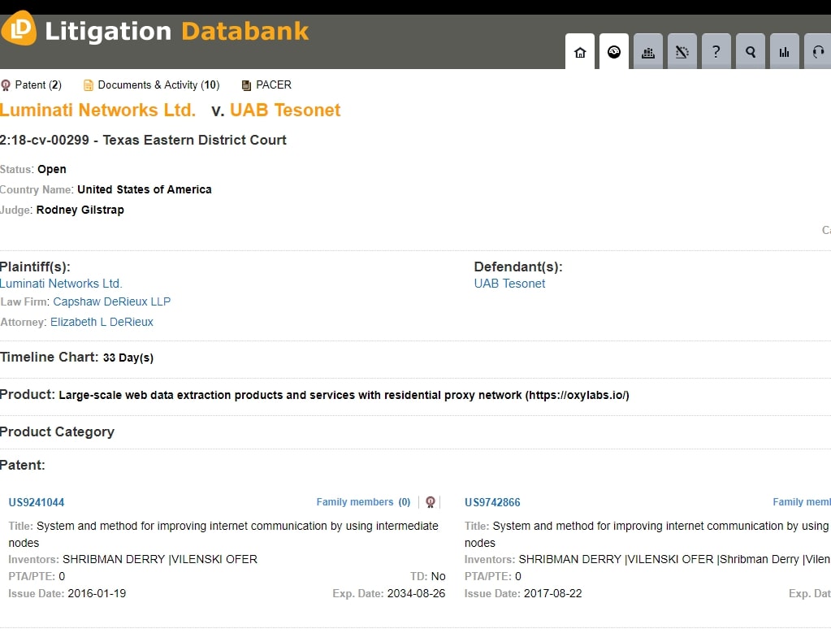The image size is (831, 633).
Task: Click the Timeline Chart 33 Day(s) value
Action: tap(128, 358)
